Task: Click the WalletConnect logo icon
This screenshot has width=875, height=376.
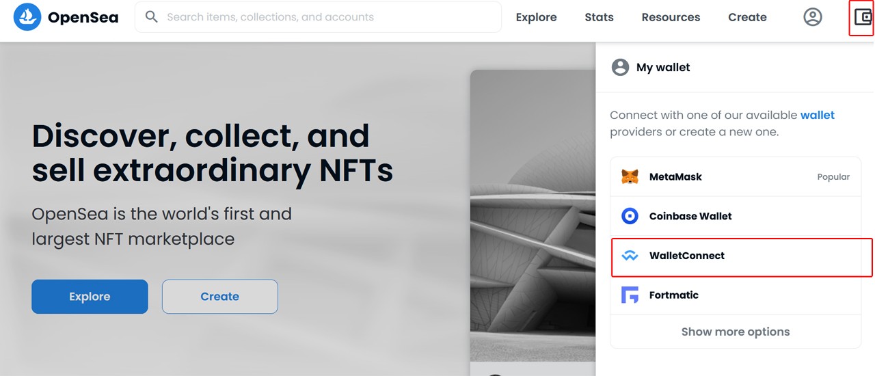Action: (x=630, y=256)
